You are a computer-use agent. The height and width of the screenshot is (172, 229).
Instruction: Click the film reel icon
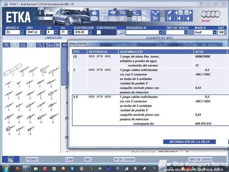pyautogui.click(x=123, y=19)
